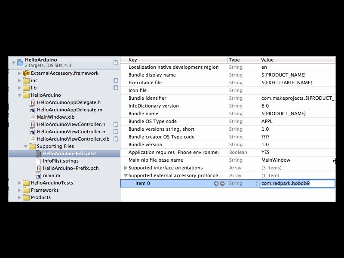Click the Bundle name key label
This screenshot has width=344, height=258.
143,114
